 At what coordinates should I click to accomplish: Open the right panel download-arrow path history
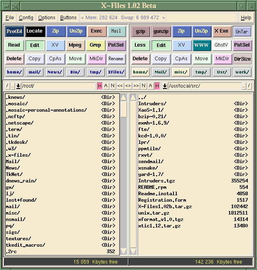(165, 86)
